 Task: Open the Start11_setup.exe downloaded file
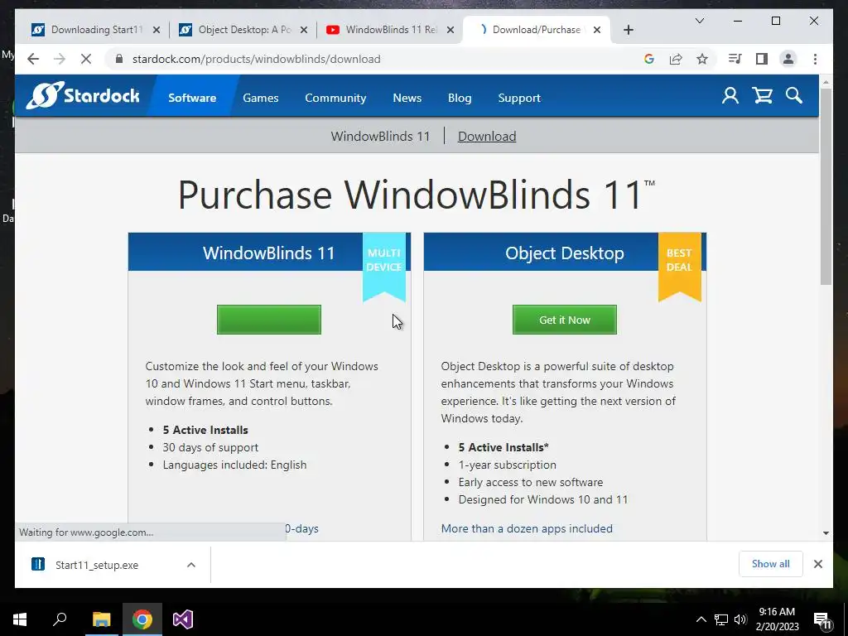click(x=96, y=565)
